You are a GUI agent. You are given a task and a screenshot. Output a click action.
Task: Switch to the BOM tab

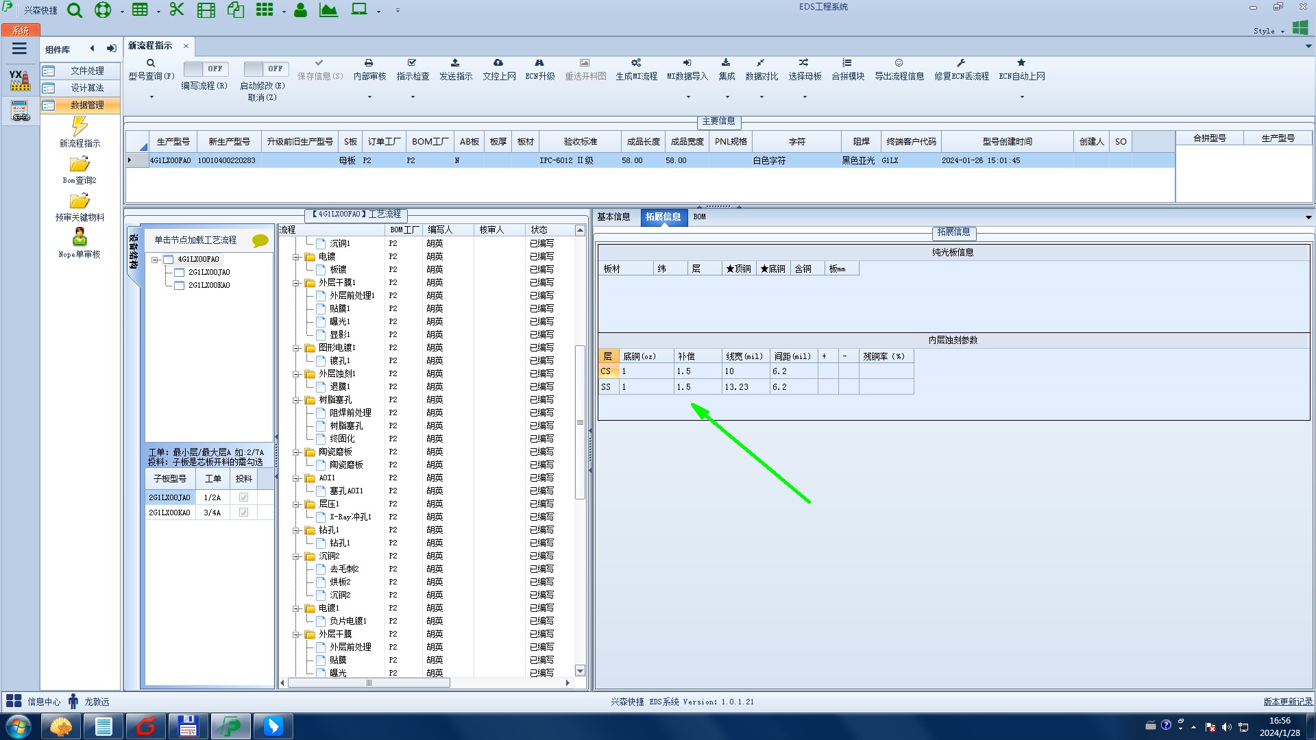699,217
